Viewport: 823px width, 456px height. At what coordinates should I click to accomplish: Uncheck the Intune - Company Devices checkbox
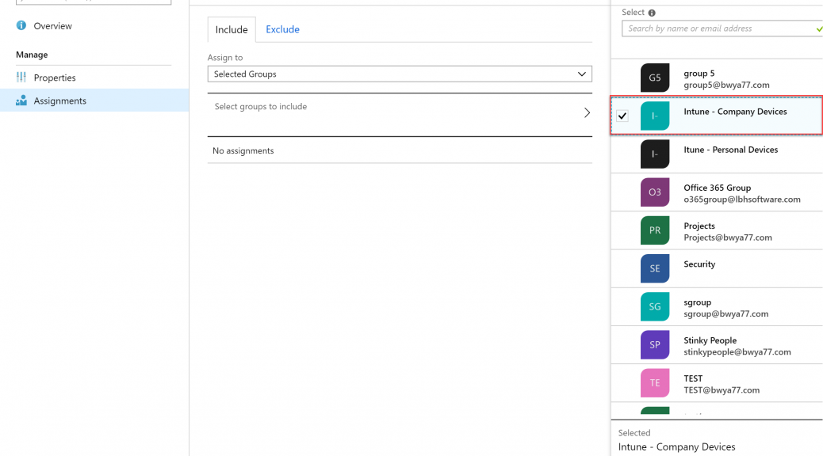622,116
